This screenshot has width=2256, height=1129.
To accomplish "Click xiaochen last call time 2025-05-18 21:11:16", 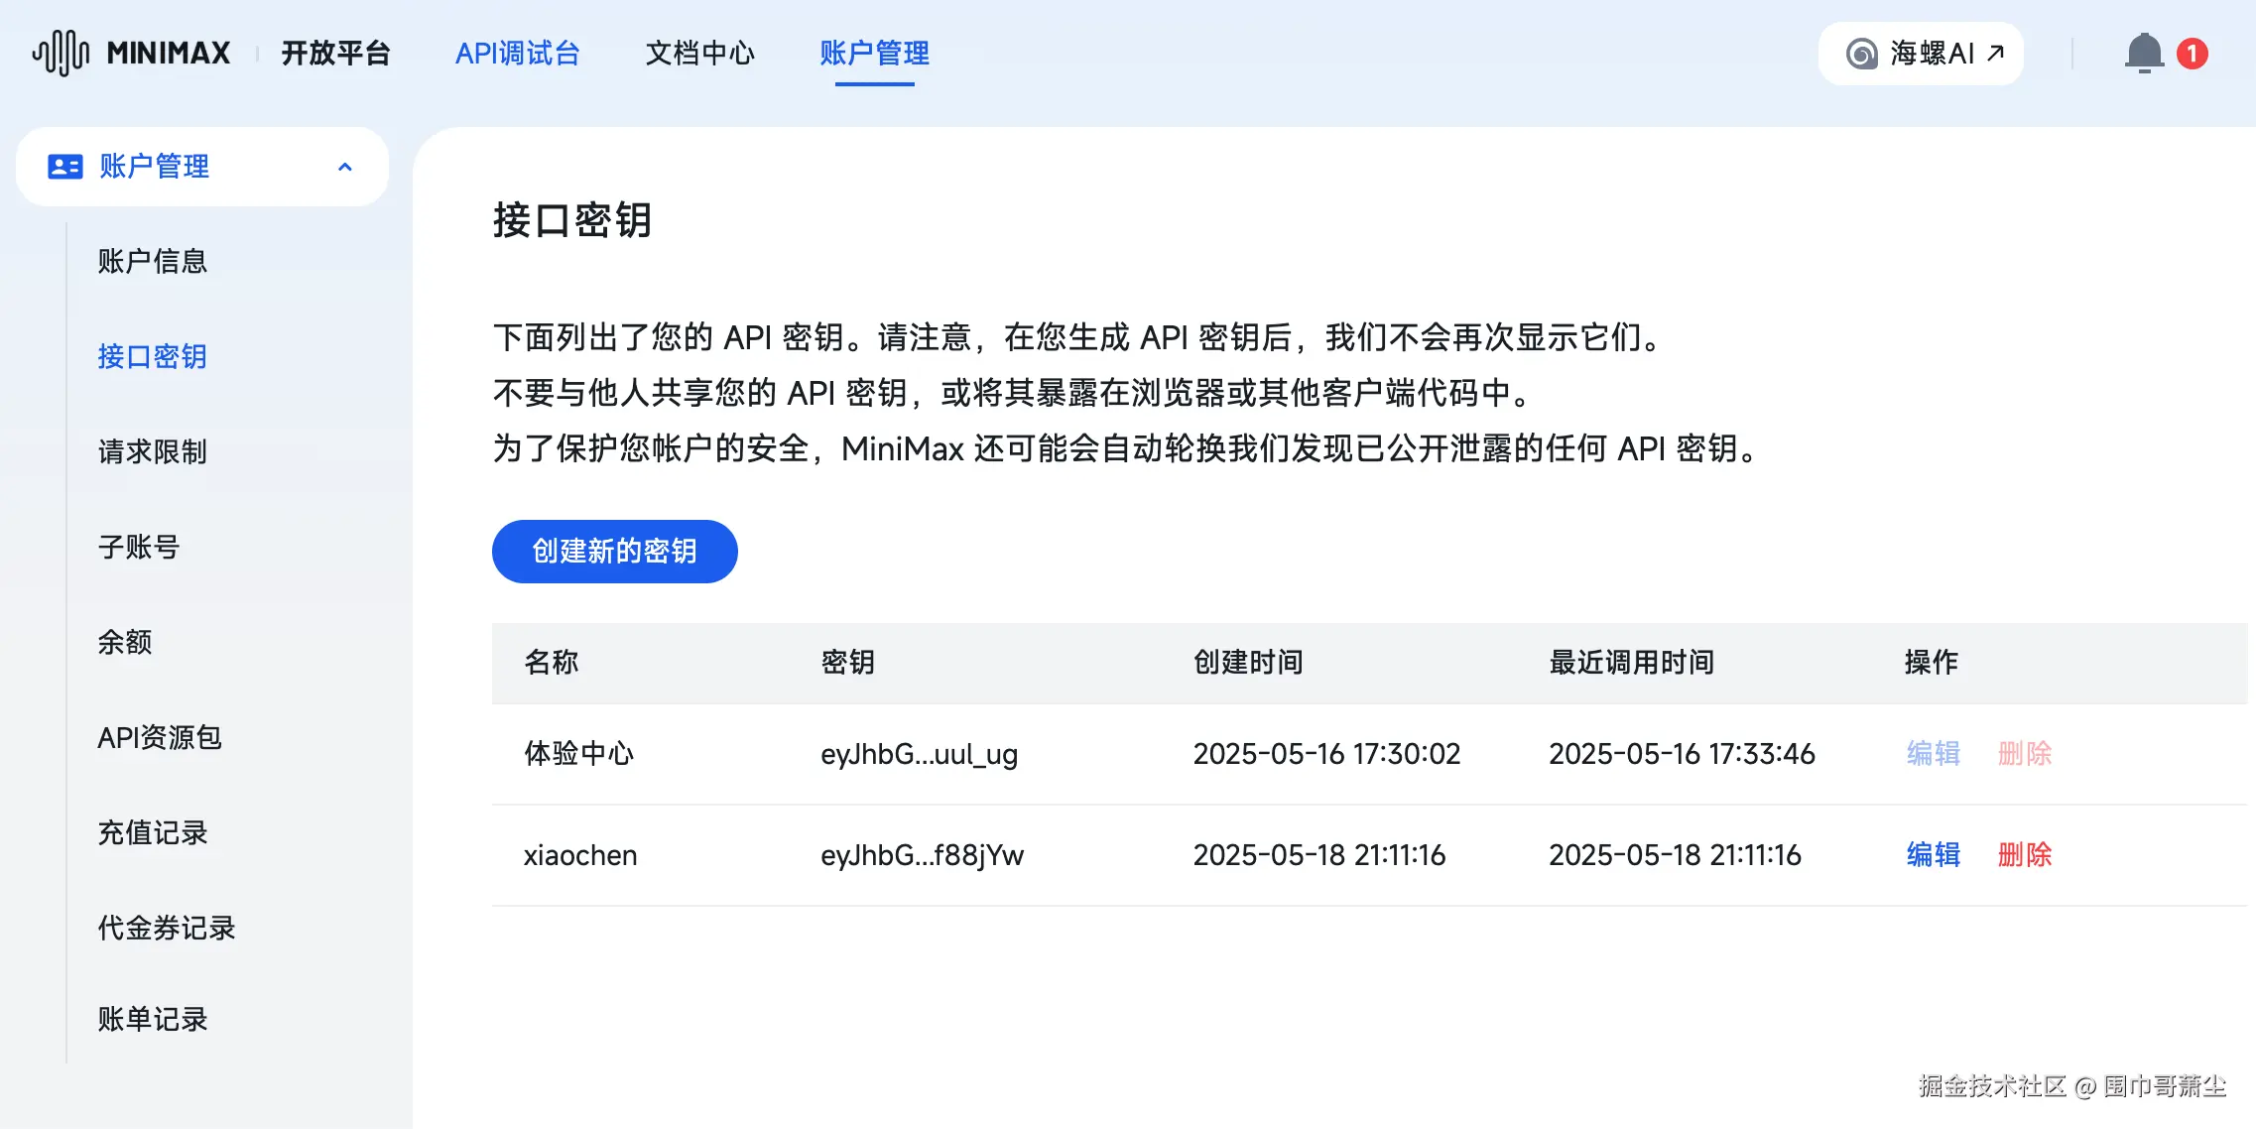I will (x=1675, y=855).
